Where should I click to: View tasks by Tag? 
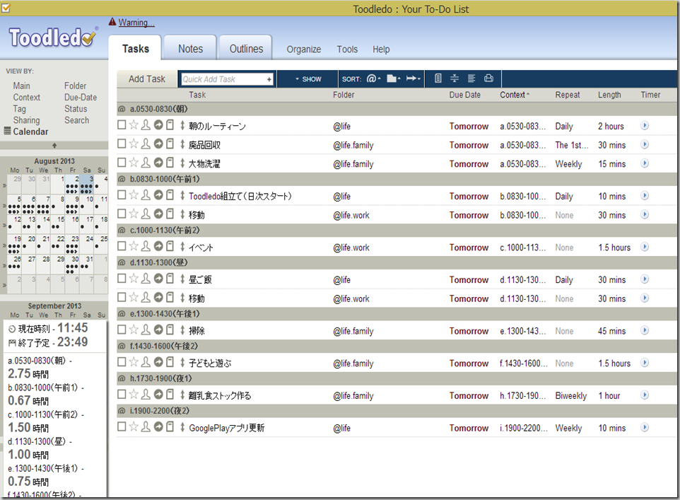pos(19,108)
